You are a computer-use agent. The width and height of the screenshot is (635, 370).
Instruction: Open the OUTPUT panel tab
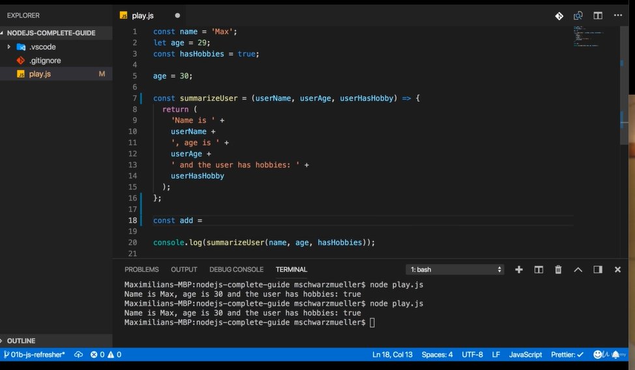point(184,270)
